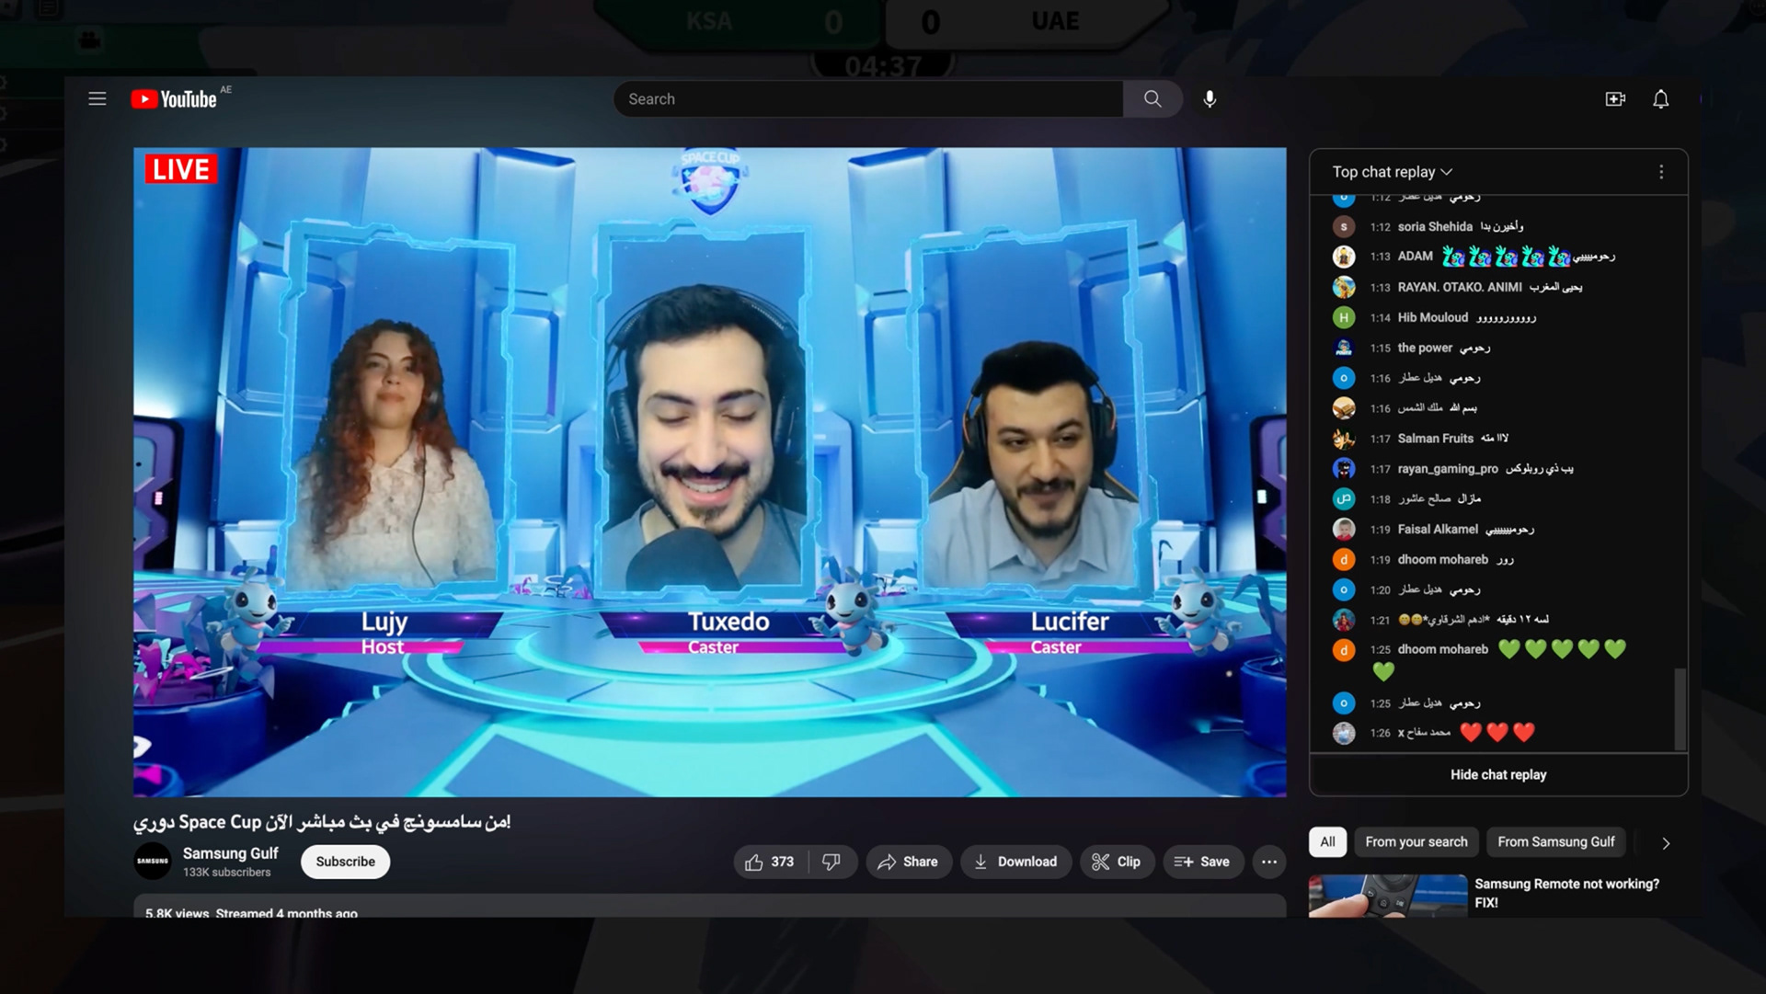Open Samsung Remote not working thumbnail
The width and height of the screenshot is (1766, 994).
coord(1387,897)
